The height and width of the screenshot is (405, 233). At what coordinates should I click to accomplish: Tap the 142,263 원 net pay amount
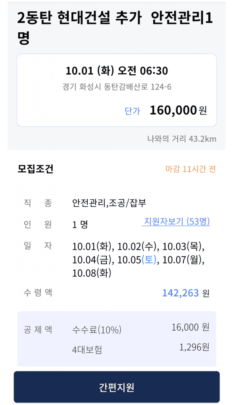(x=186, y=293)
